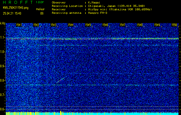Click the Receiving Location field label

pos(67,6)
